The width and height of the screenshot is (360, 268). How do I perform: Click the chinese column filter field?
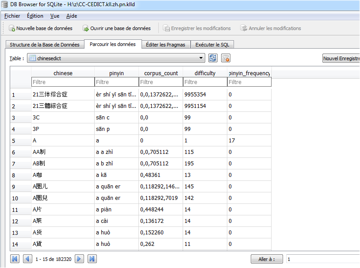coord(63,82)
